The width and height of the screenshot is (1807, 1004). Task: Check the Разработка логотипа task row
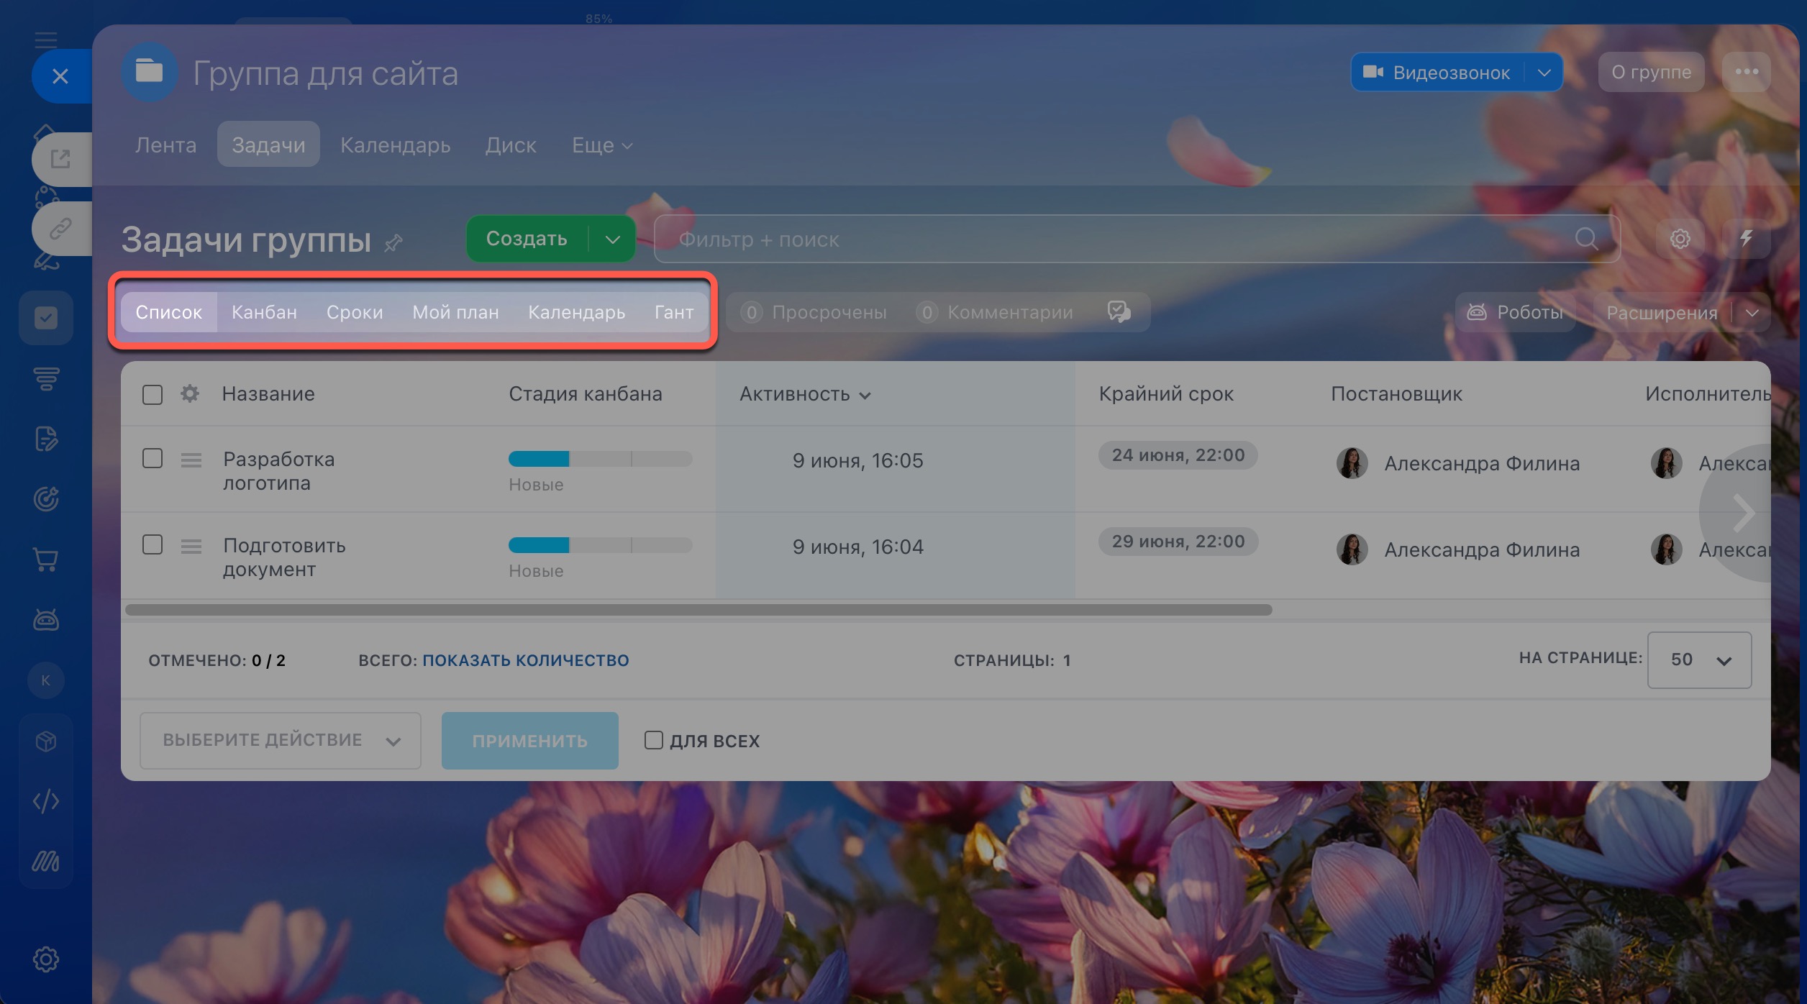point(153,458)
